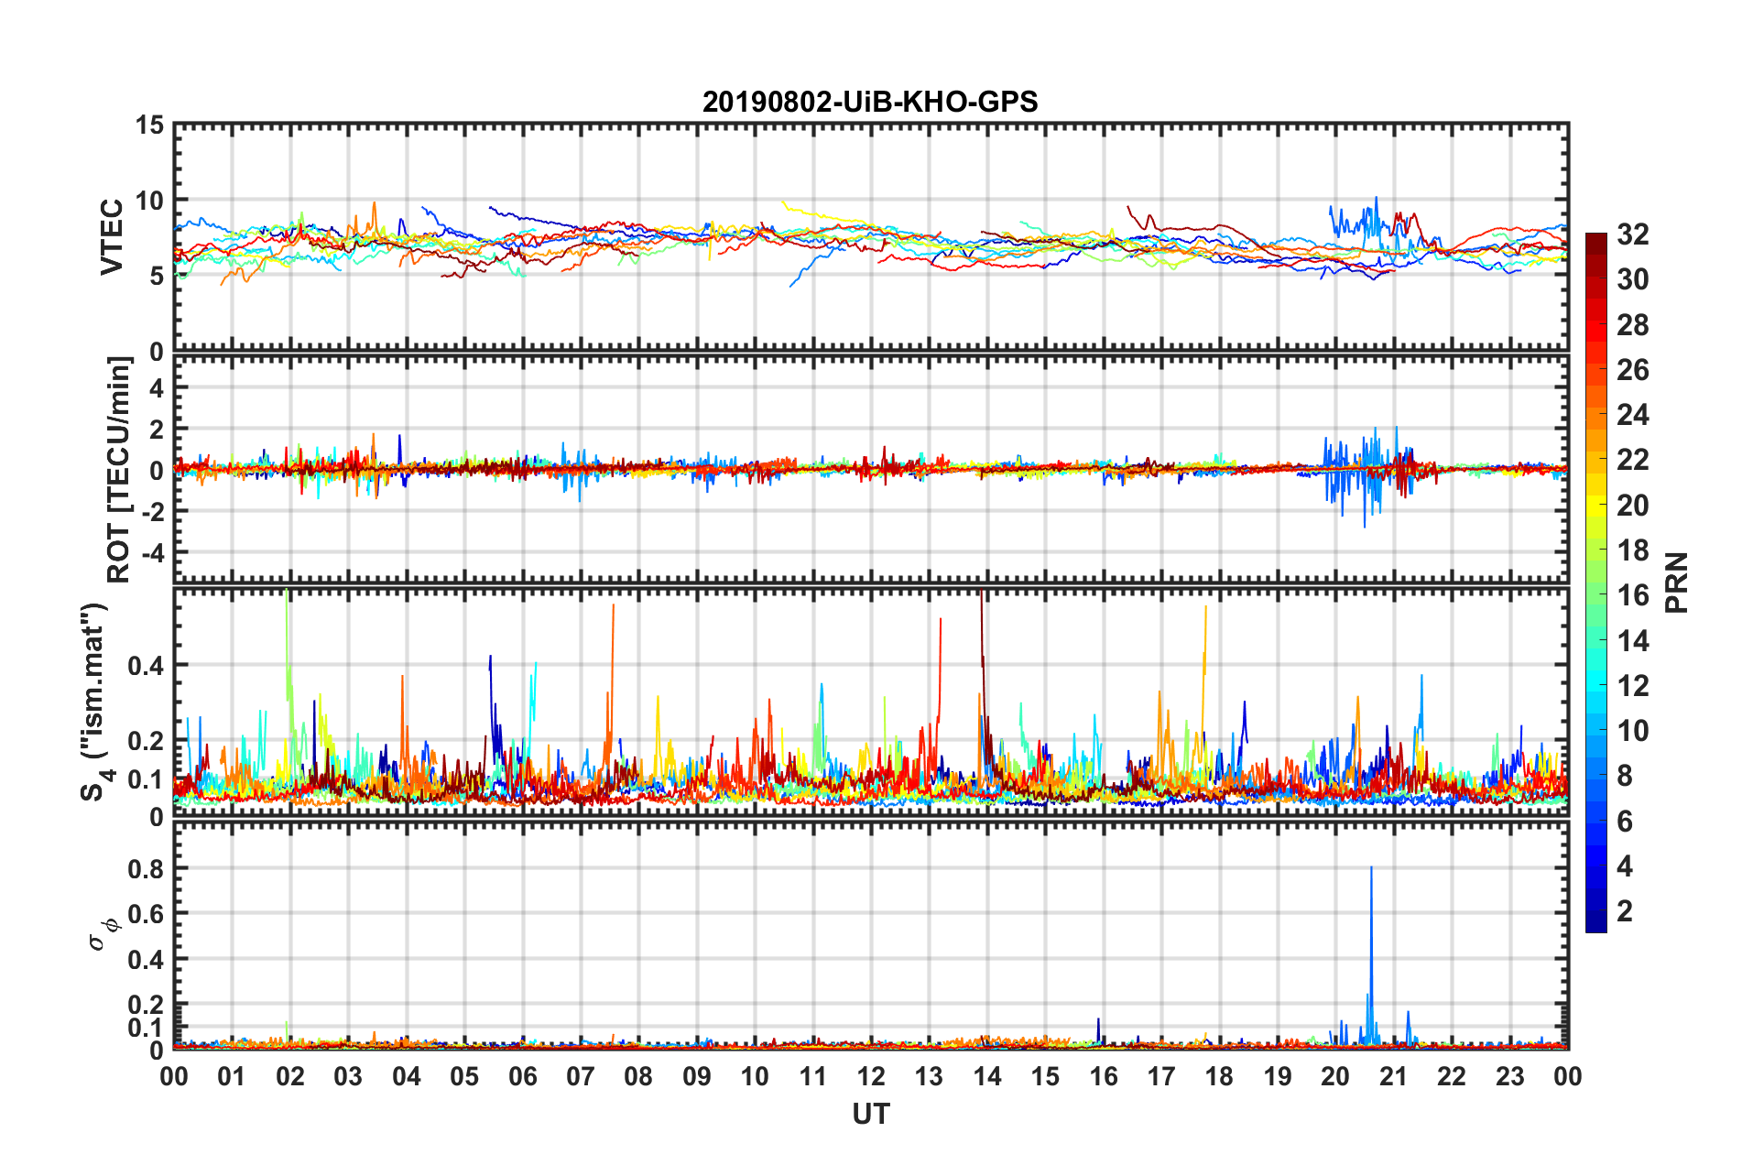Select the 24 label on the PRN colorbar

pyautogui.click(x=1632, y=415)
